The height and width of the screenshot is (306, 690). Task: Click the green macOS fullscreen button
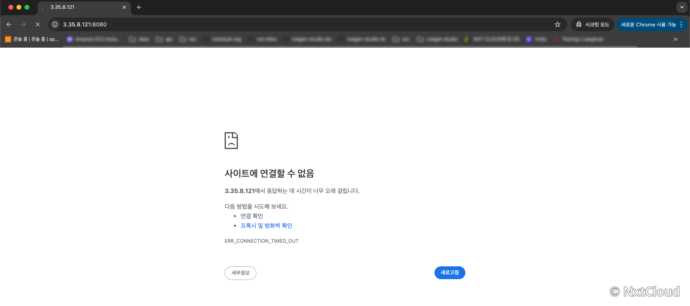tap(27, 7)
